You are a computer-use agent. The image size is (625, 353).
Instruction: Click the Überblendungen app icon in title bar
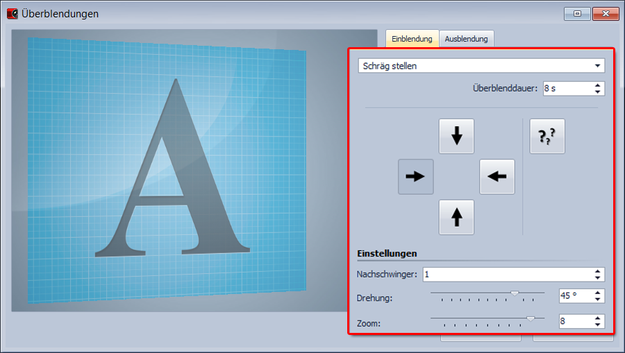tap(12, 13)
